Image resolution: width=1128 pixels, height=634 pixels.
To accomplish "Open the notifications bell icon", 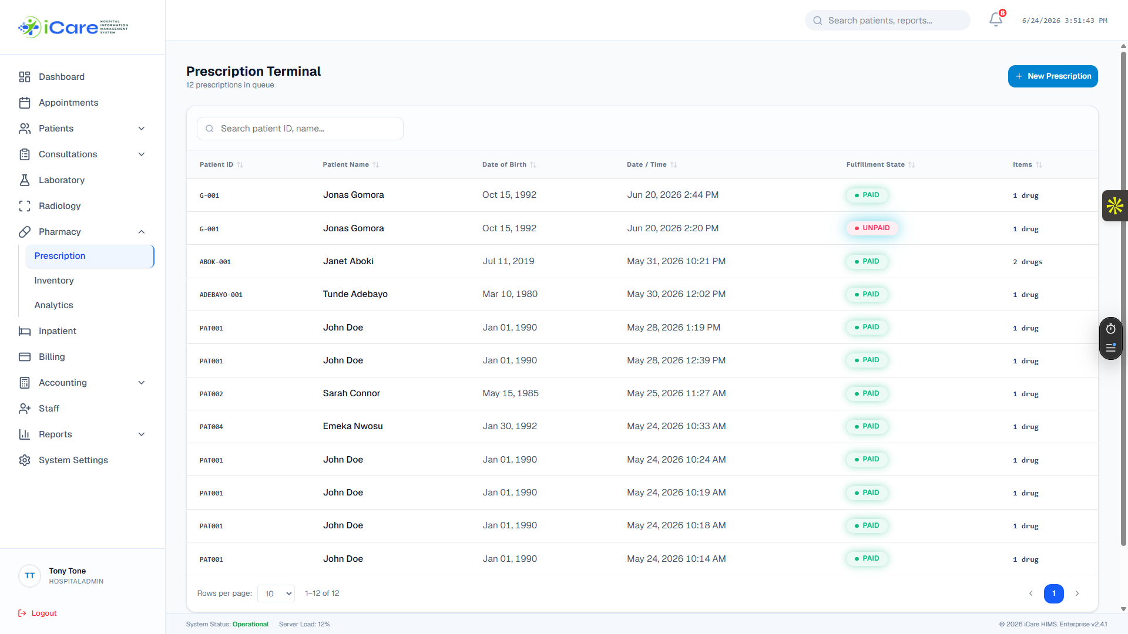I will pos(996,20).
